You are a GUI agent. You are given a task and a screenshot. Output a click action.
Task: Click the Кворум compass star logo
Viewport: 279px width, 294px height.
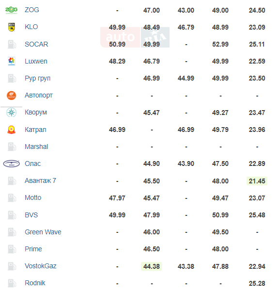[x=12, y=113]
